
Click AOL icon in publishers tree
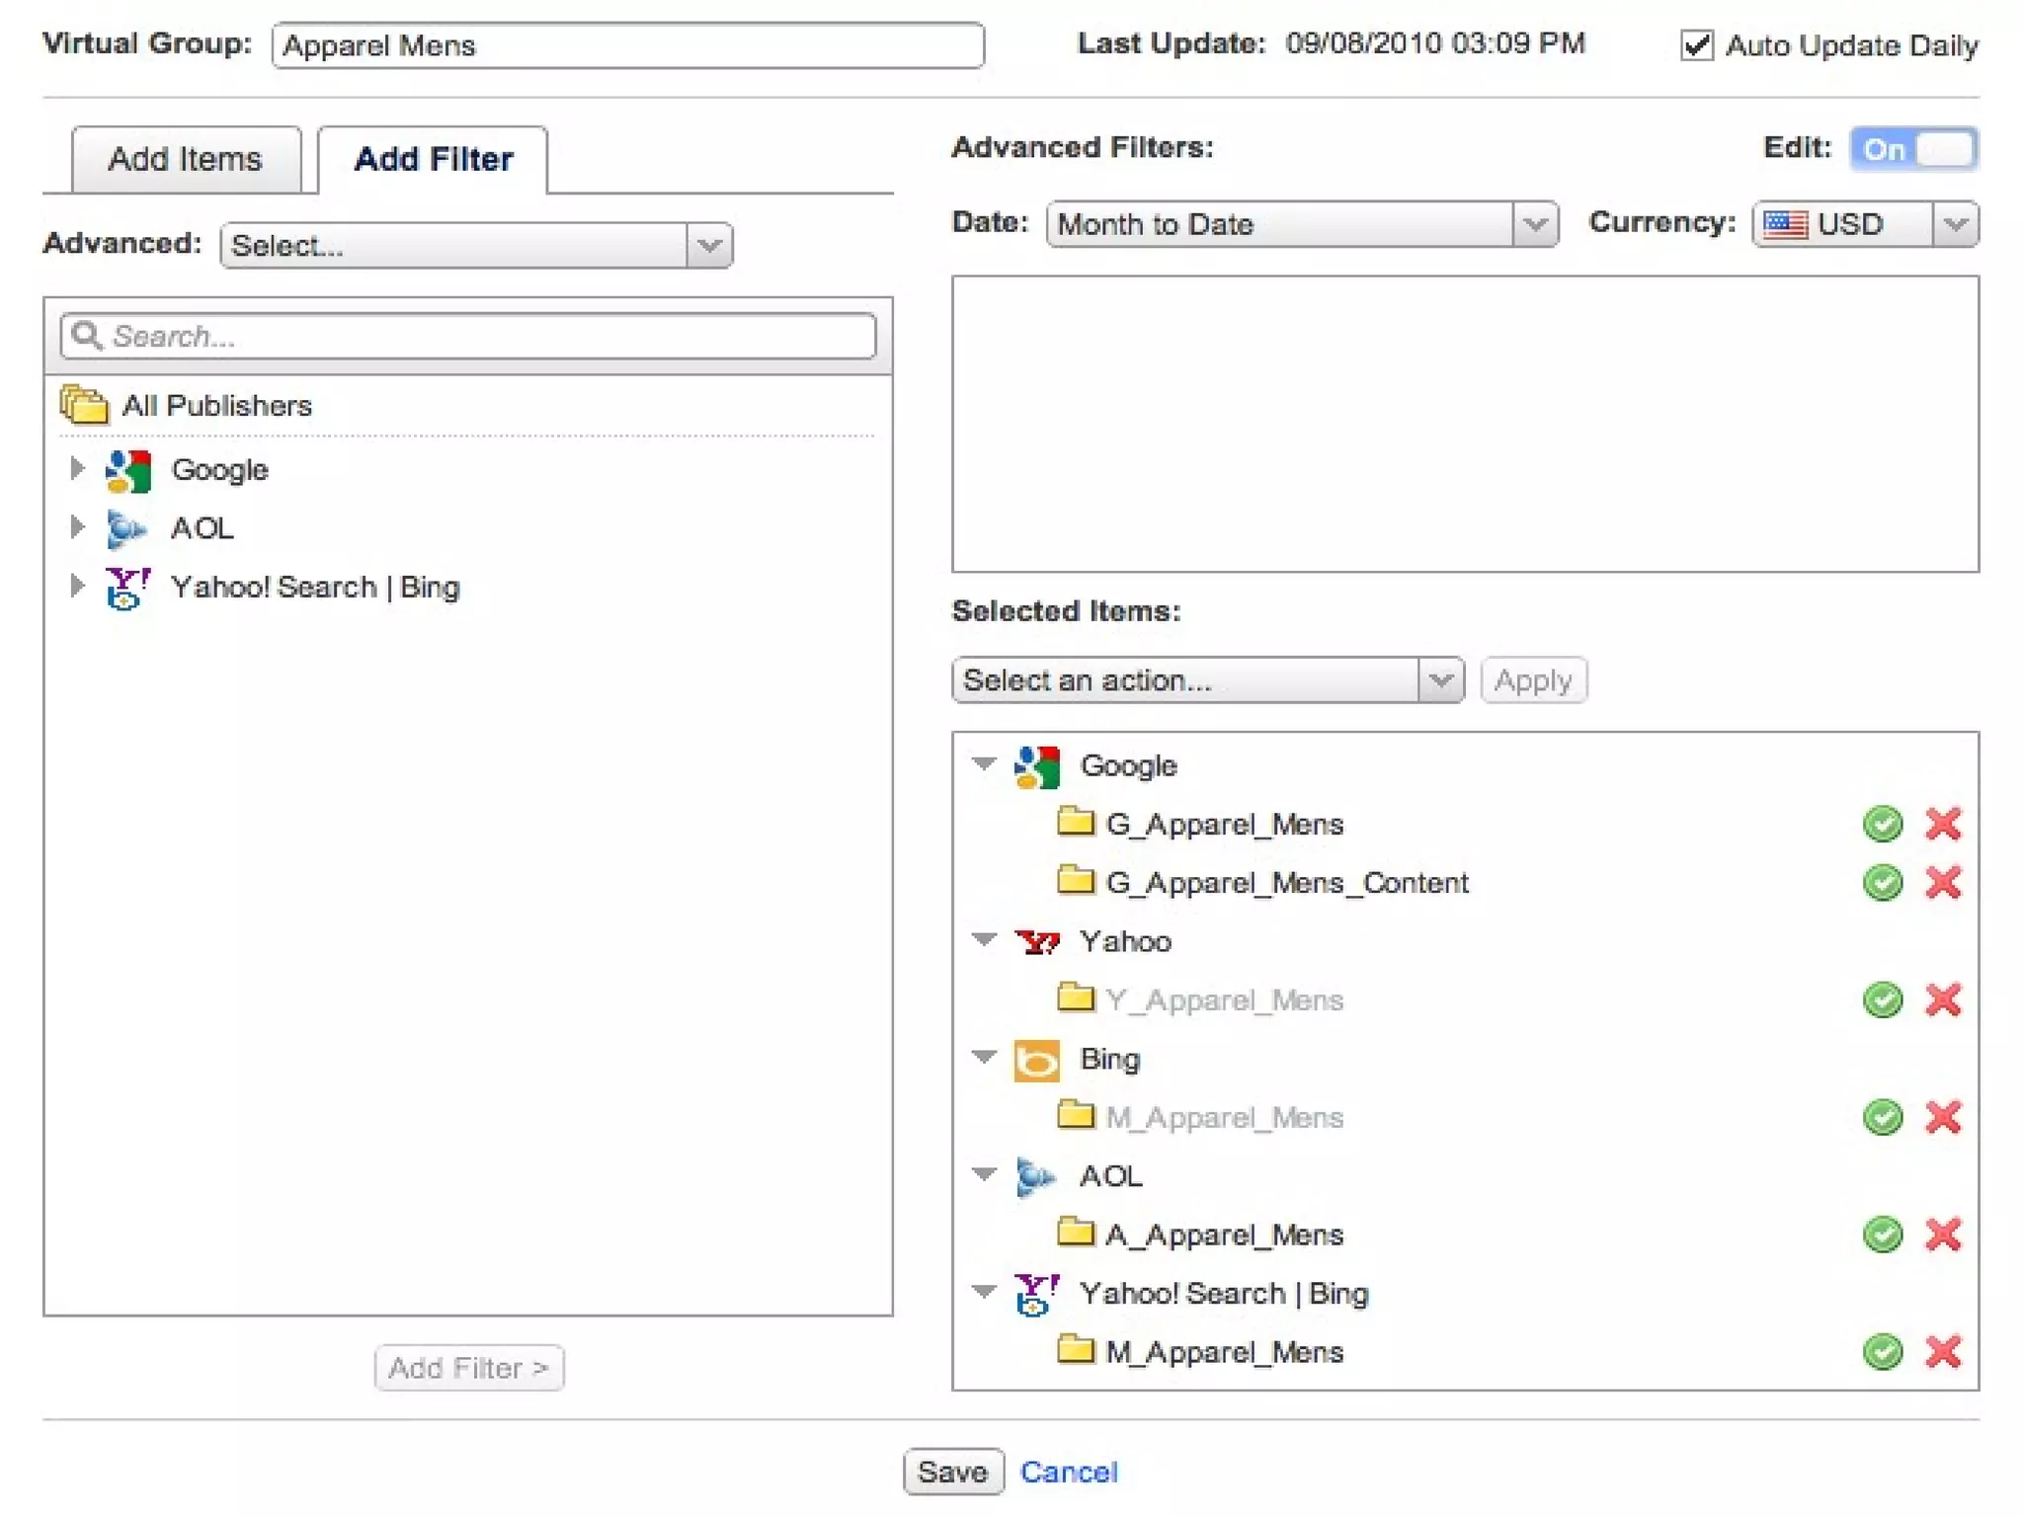coord(126,529)
